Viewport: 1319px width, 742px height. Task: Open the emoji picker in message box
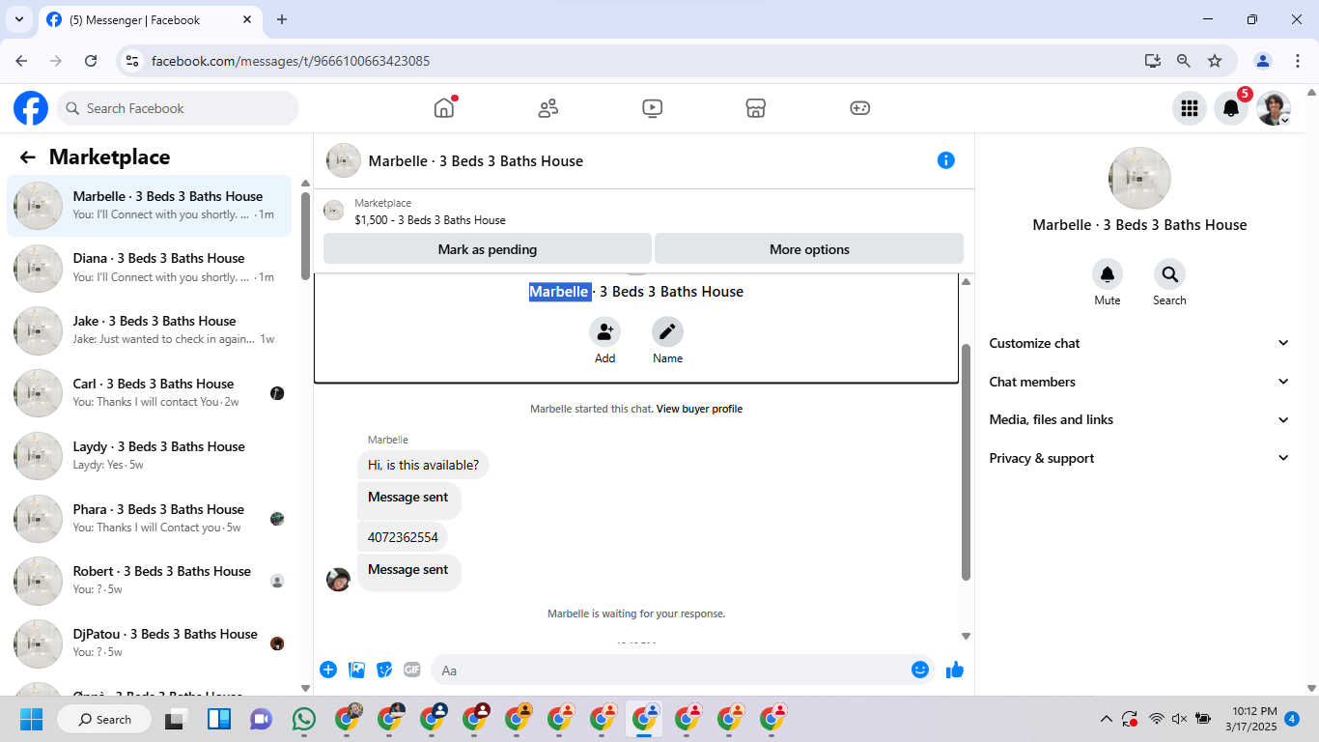920,670
